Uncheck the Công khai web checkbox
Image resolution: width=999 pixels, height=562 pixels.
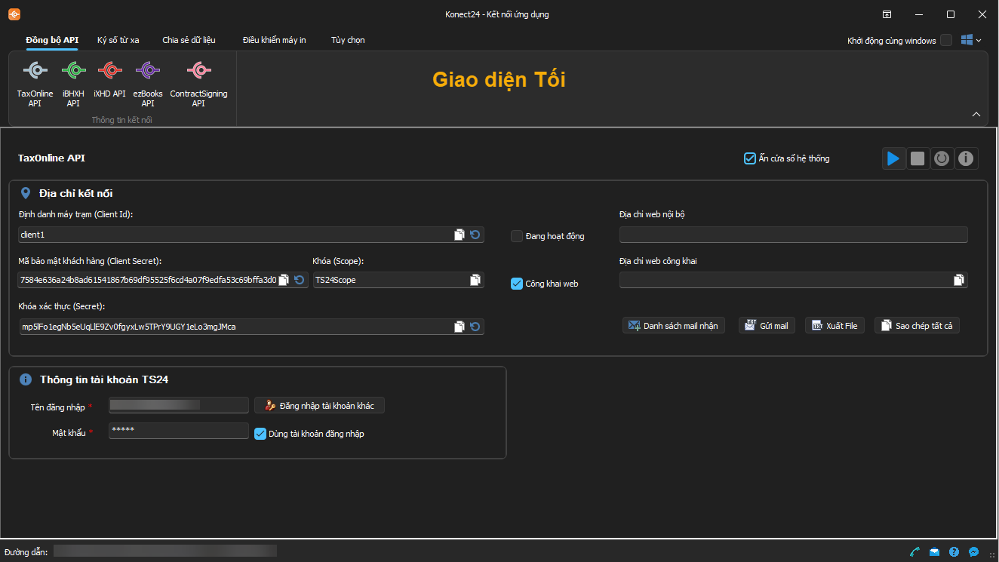coord(517,284)
